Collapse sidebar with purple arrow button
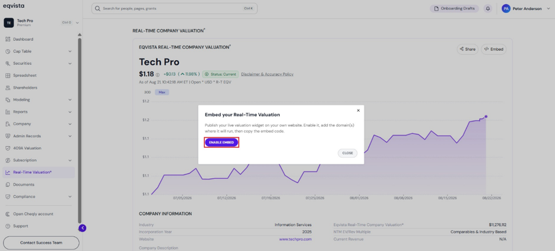The image size is (555, 251). [x=83, y=228]
